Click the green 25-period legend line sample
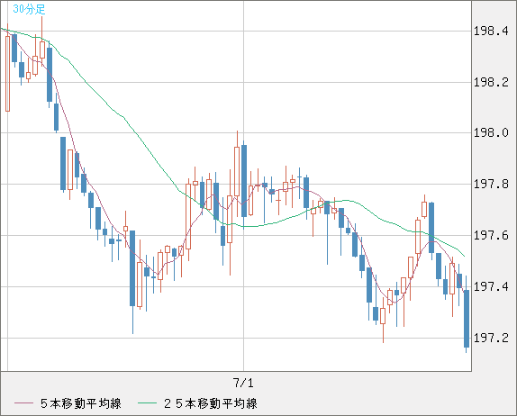The height and width of the screenshot is (416, 517). click(x=147, y=403)
